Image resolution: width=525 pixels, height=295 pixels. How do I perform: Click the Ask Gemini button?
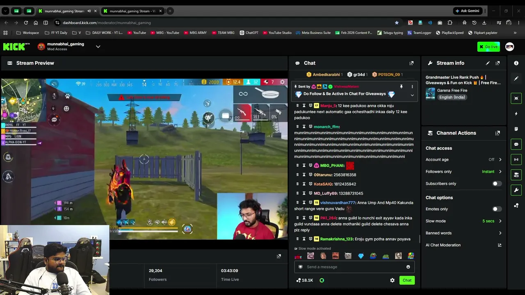467,11
